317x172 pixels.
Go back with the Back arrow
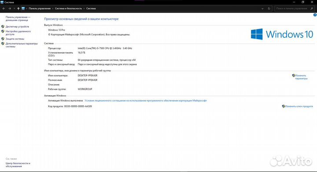coord(4,8)
